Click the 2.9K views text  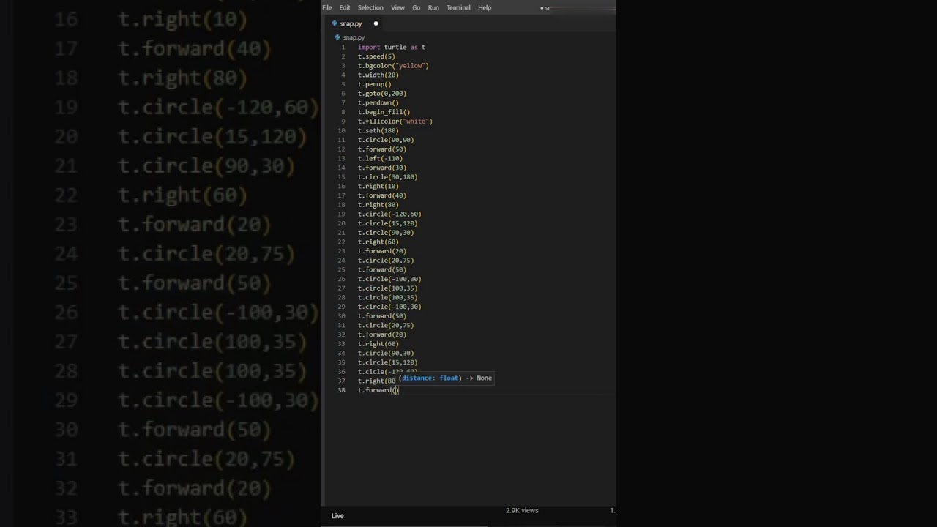click(x=522, y=510)
